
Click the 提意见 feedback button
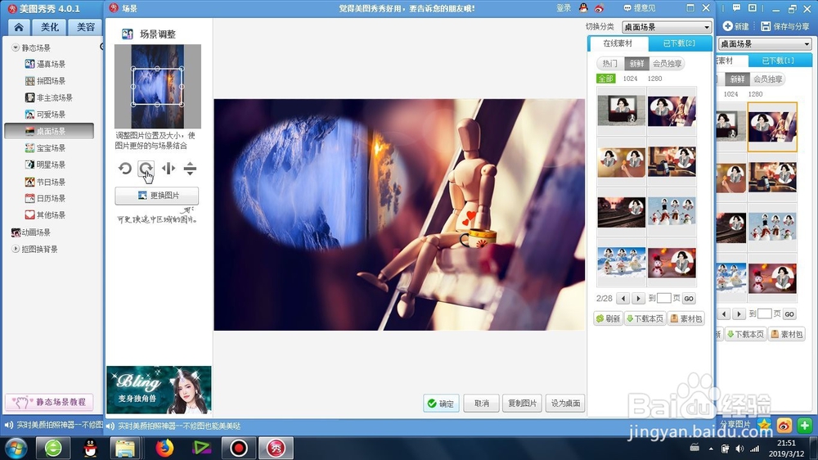(640, 8)
